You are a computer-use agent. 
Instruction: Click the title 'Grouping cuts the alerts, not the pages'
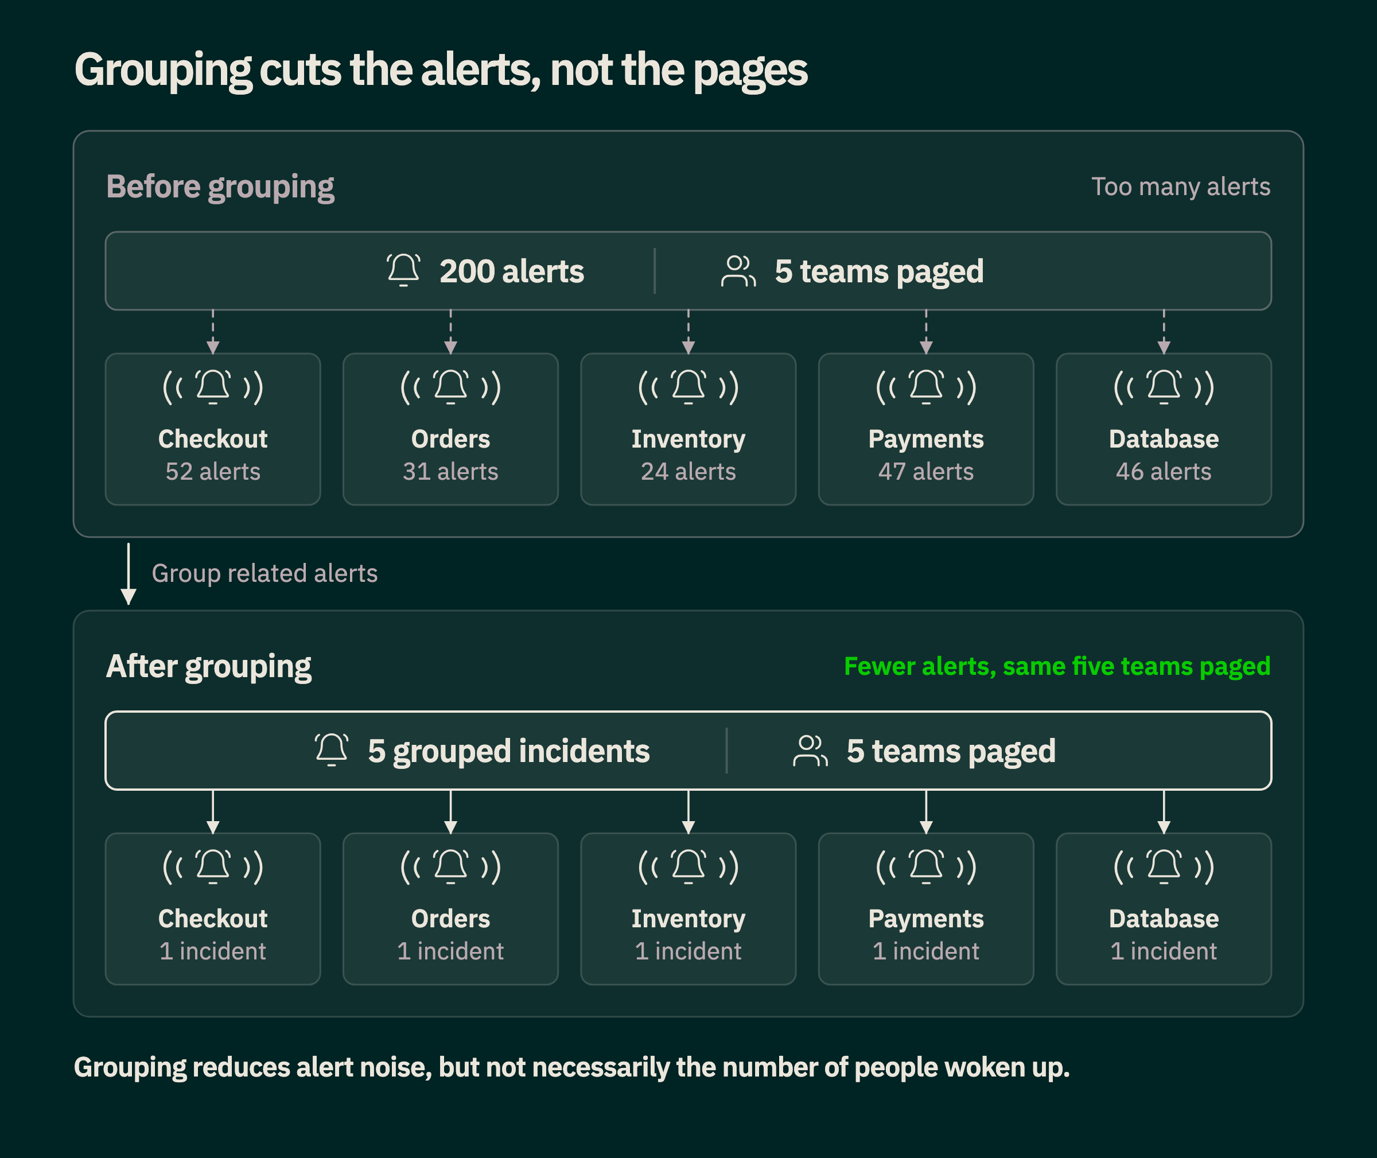441,70
